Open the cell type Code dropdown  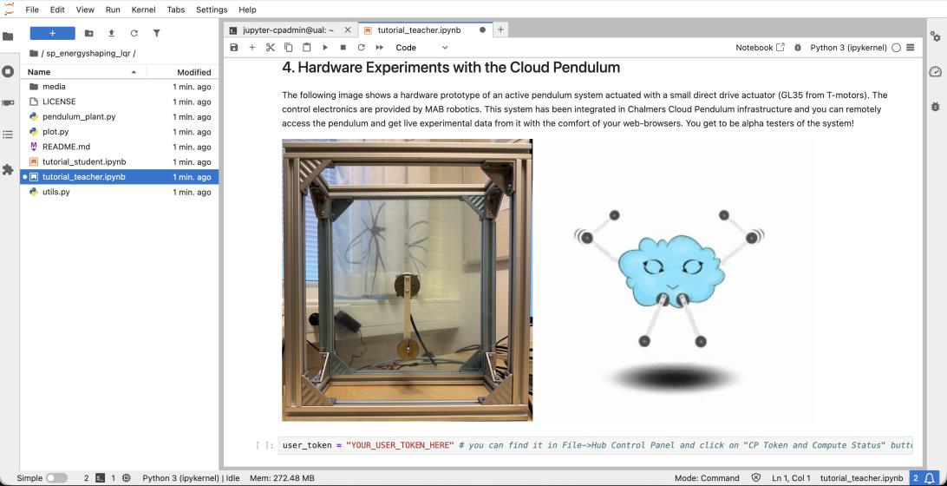[421, 47]
